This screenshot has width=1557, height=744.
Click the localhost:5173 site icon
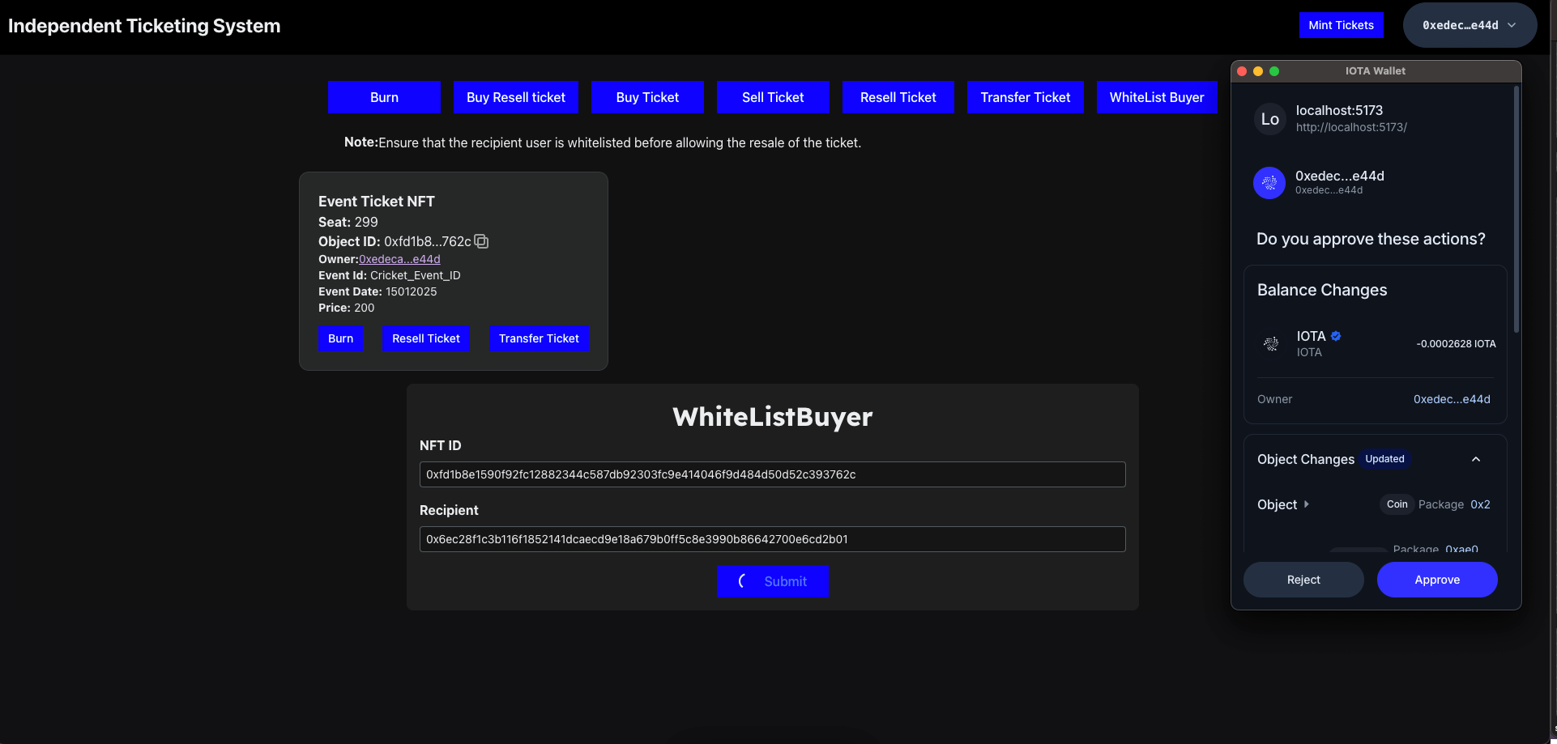pos(1269,118)
